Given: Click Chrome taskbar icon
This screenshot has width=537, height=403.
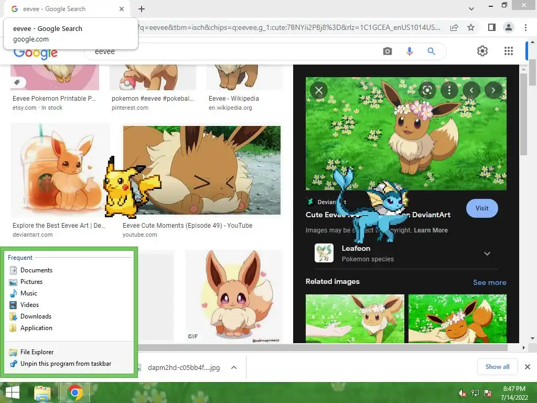Looking at the screenshot, I should [x=75, y=393].
